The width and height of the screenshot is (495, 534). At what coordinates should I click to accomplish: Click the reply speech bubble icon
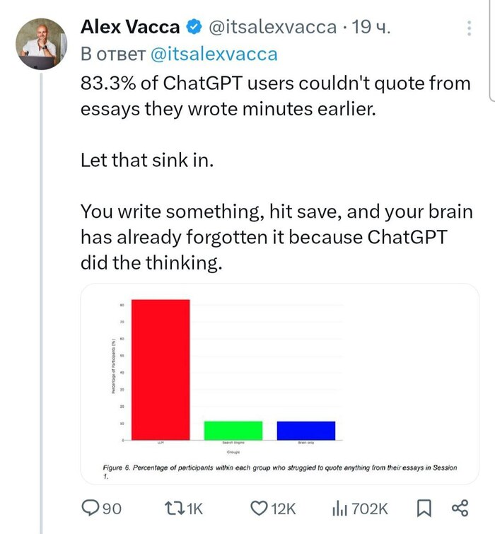point(91,507)
